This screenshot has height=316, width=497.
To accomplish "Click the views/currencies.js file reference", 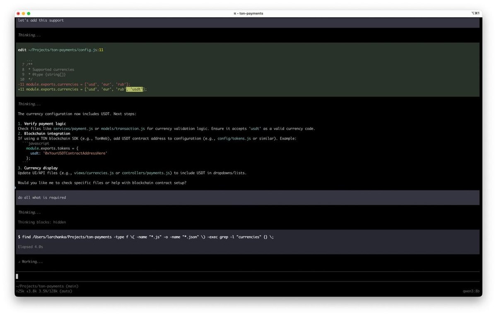I will click(94, 173).
